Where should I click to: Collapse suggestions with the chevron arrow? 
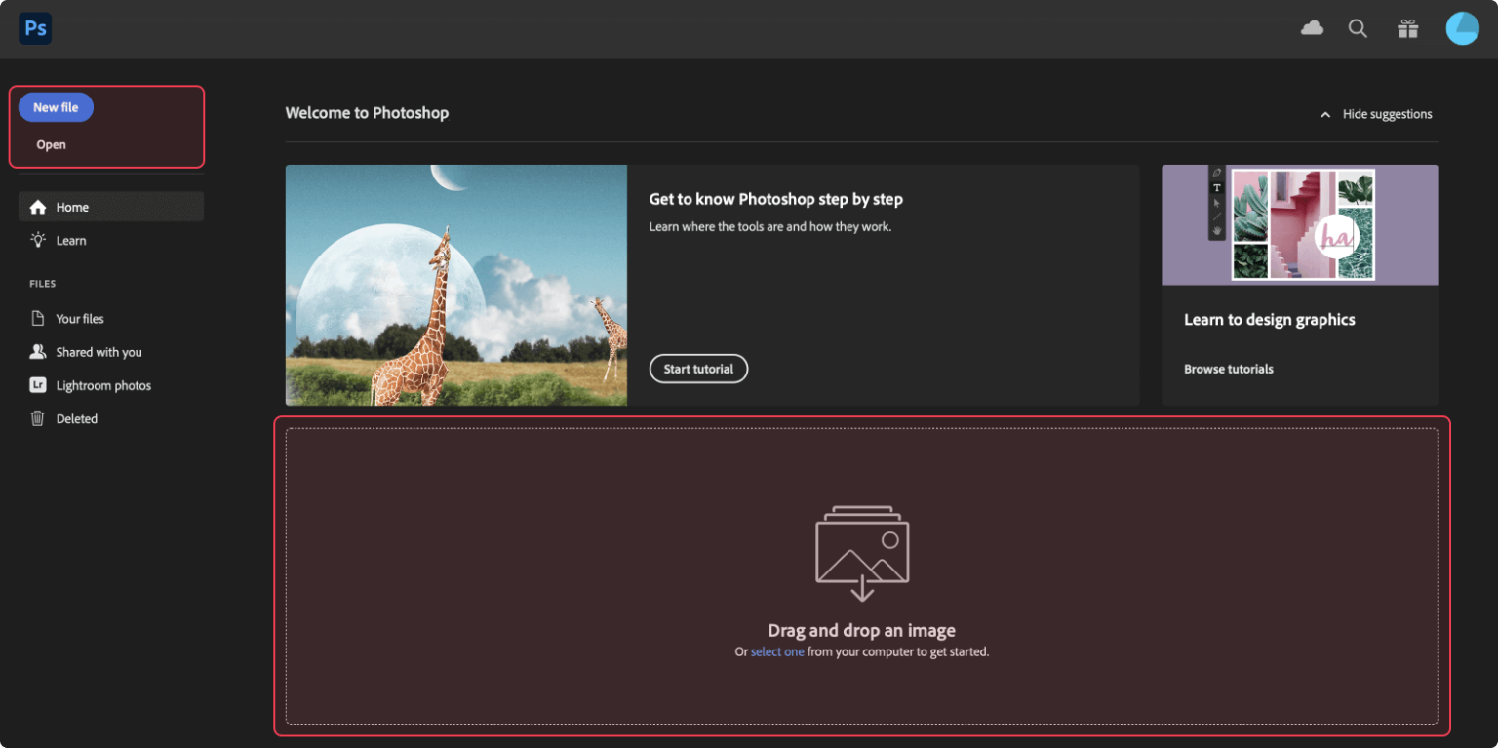1324,115
